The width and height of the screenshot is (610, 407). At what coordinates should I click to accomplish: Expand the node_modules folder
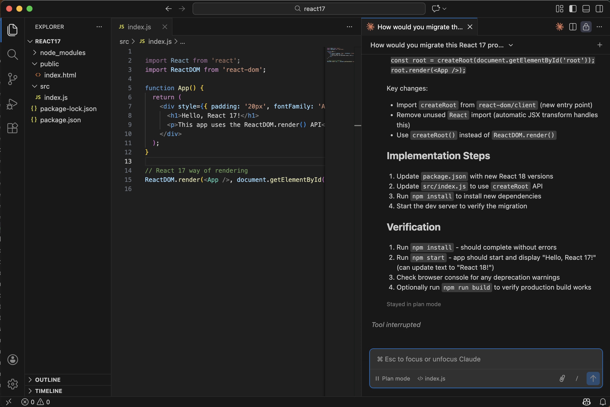35,52
